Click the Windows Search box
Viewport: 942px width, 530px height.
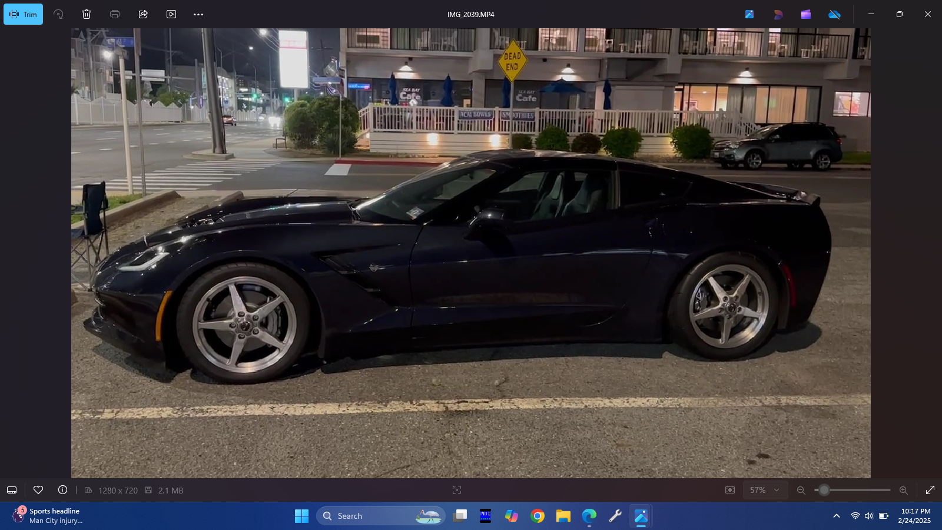[380, 515]
